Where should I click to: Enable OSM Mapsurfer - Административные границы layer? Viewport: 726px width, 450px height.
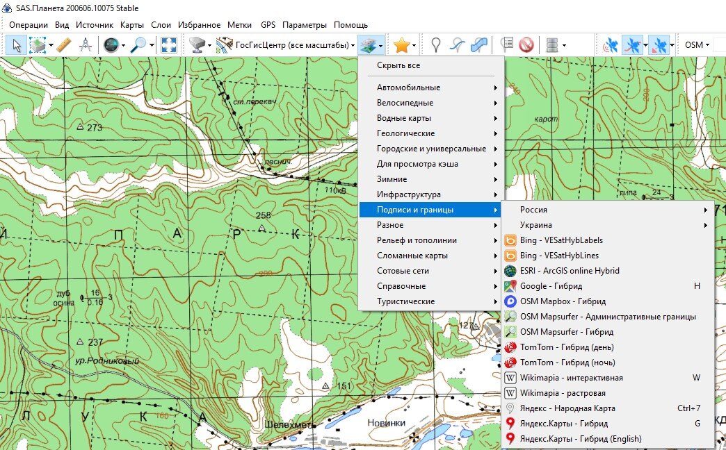click(x=608, y=317)
